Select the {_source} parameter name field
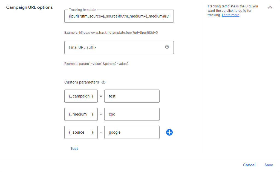The height and width of the screenshot is (172, 280). [81, 132]
